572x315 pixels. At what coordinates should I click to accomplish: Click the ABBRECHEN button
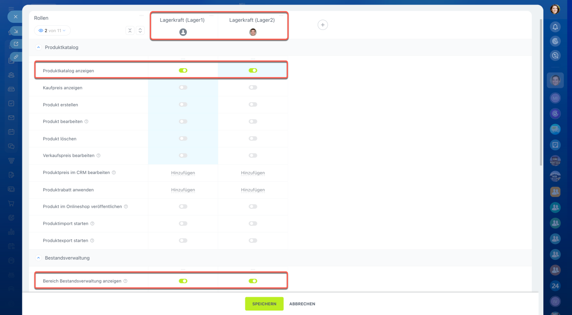(302, 304)
